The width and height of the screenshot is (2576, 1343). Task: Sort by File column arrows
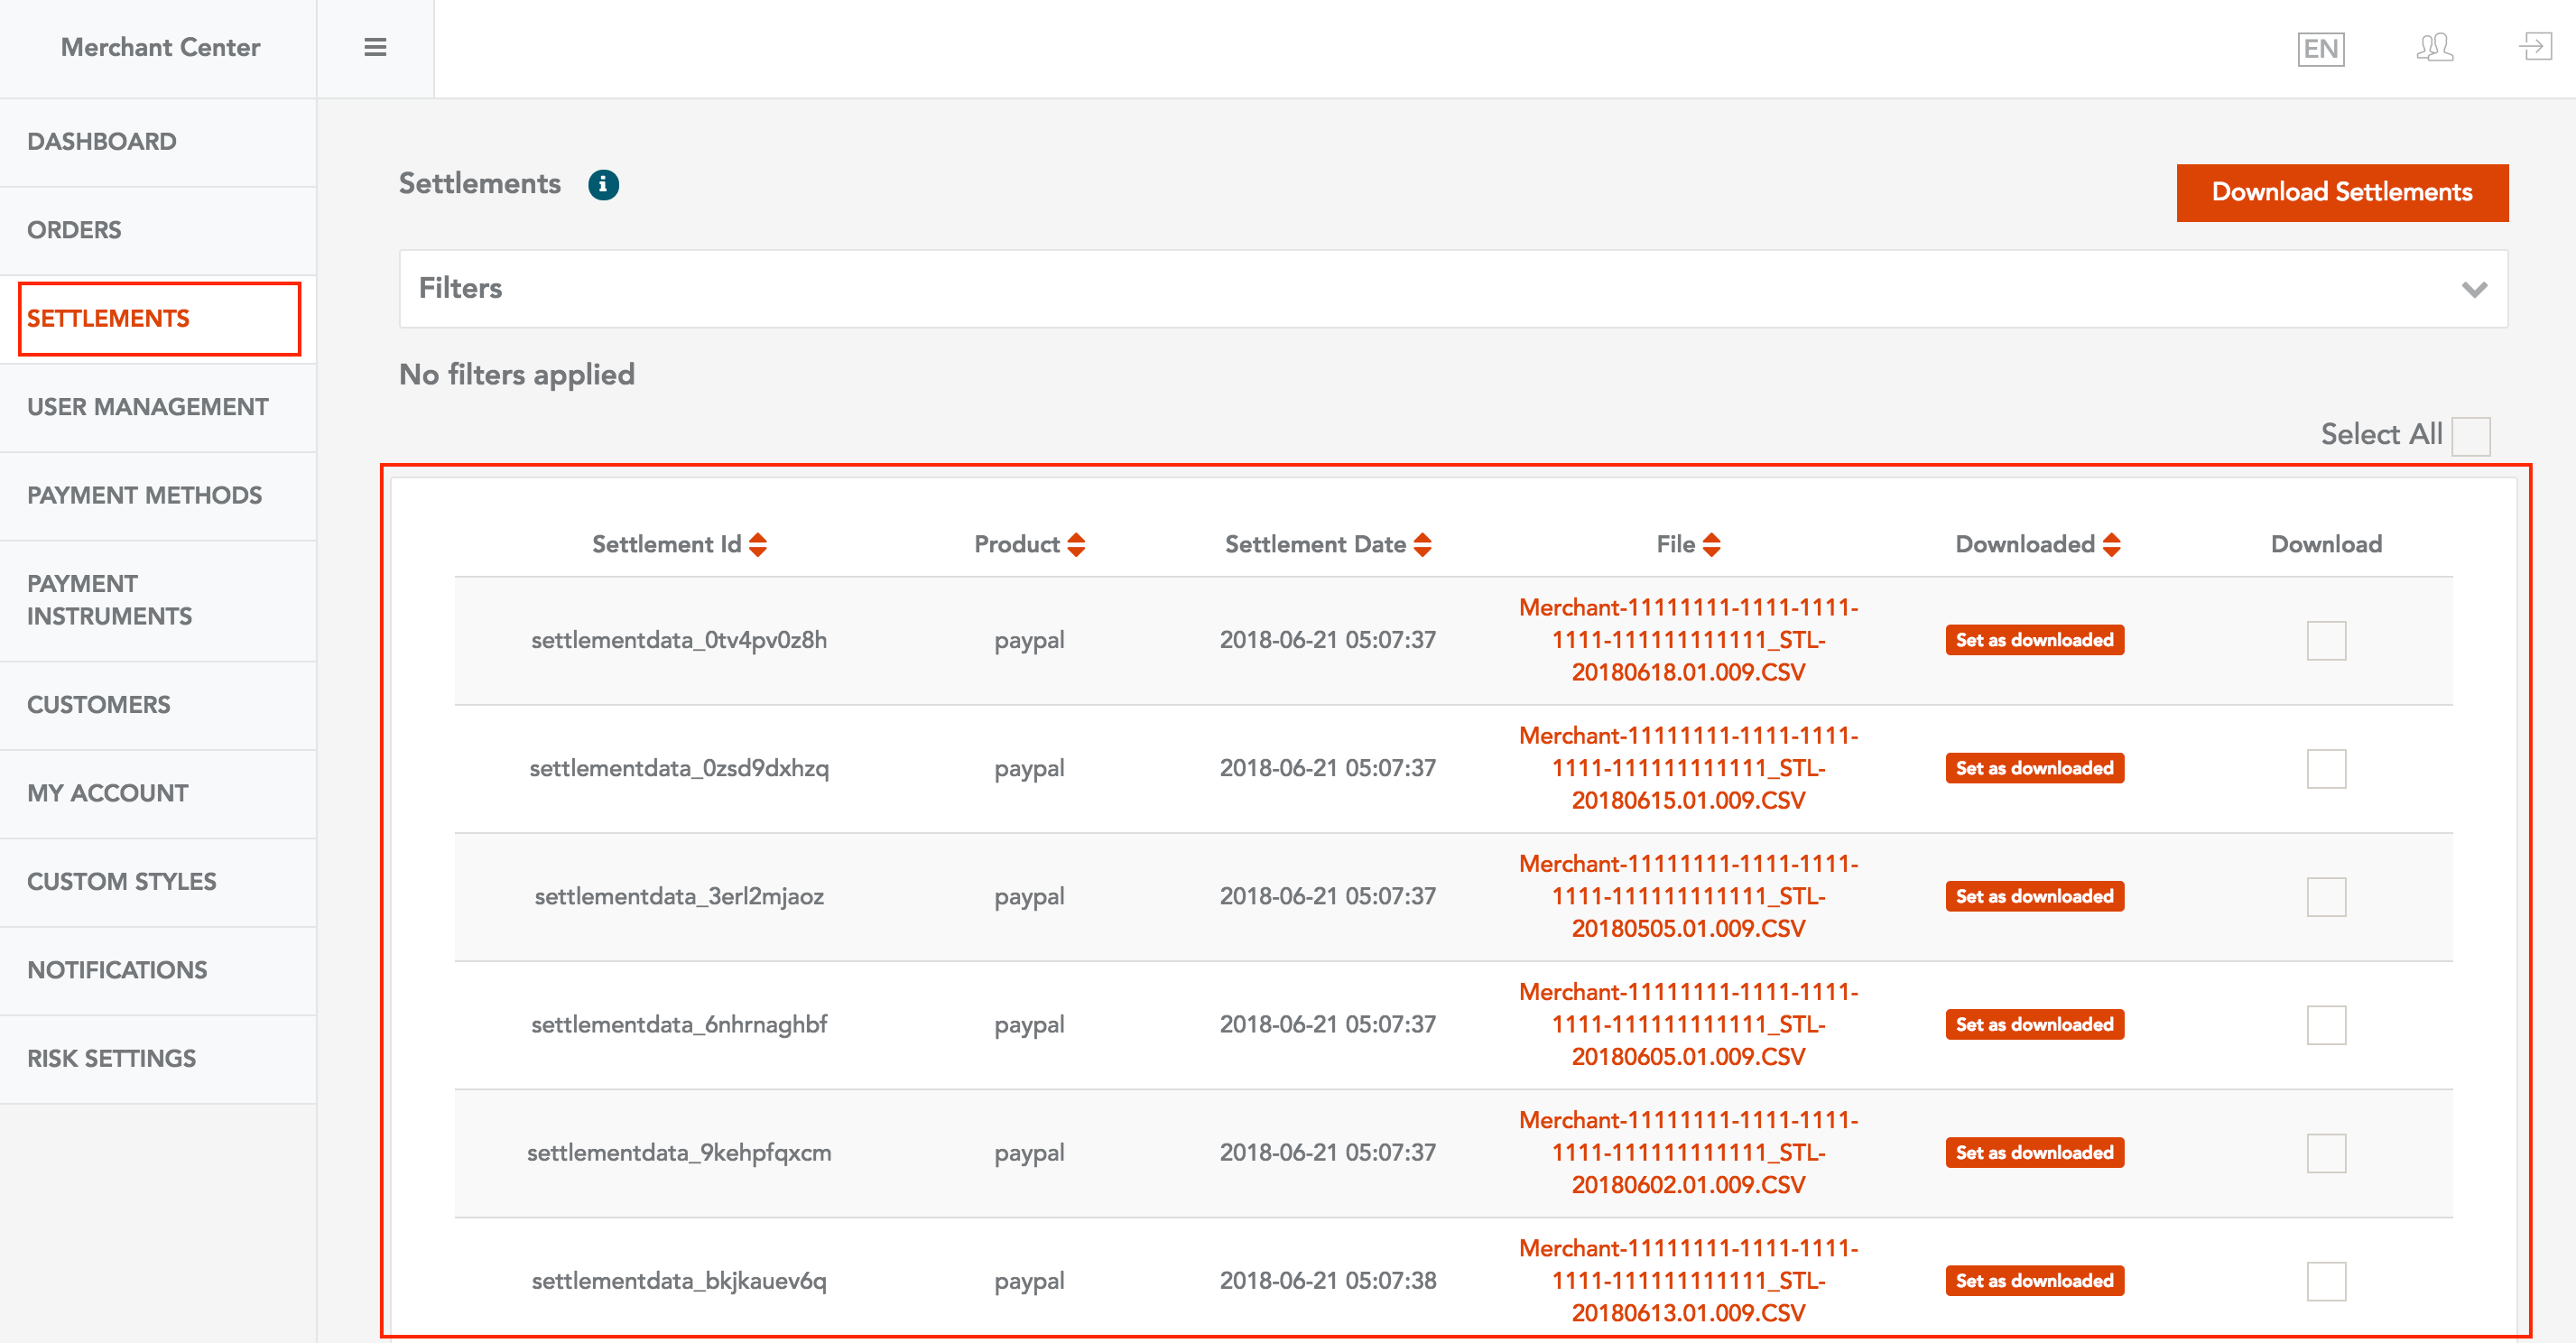1711,545
